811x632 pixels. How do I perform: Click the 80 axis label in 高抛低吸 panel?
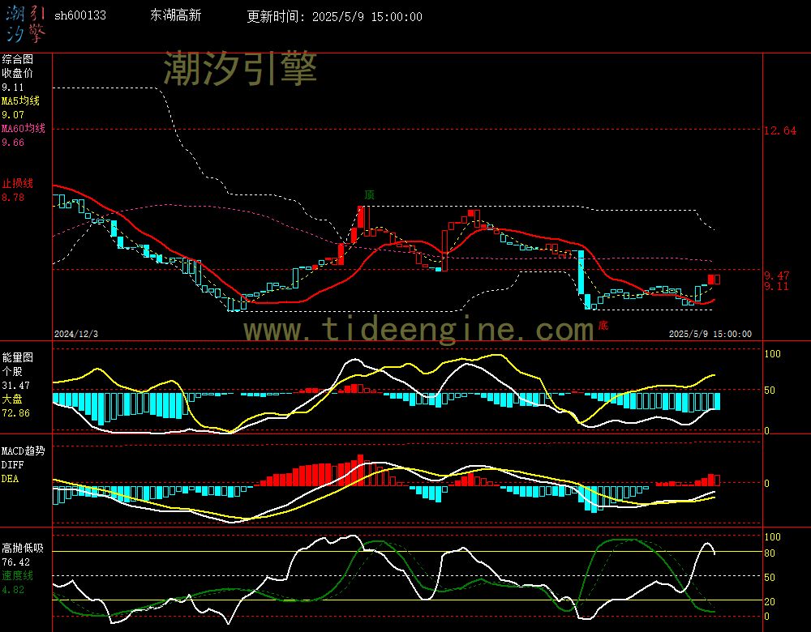(x=770, y=553)
